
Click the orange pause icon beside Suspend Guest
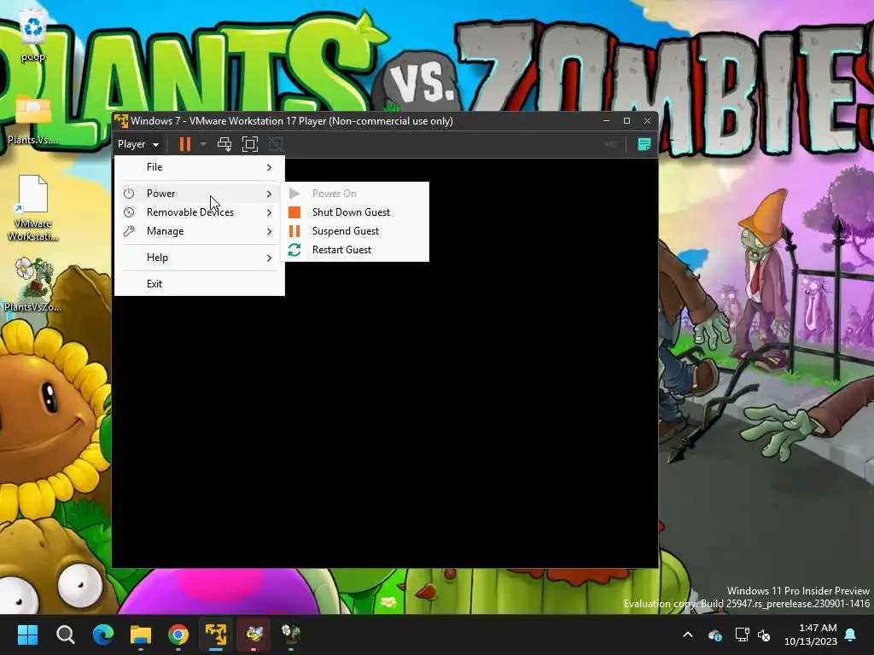(294, 231)
